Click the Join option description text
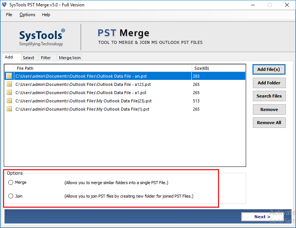Screen dimensions: 296x228 pos(129,196)
